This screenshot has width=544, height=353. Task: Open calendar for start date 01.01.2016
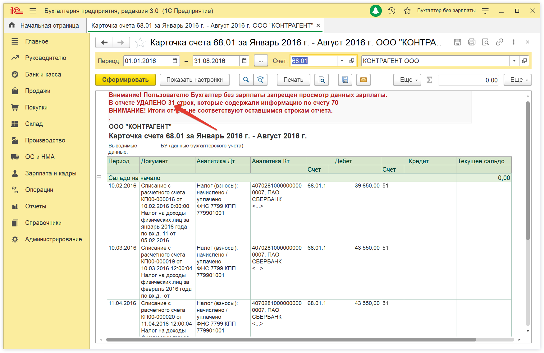[x=175, y=61]
